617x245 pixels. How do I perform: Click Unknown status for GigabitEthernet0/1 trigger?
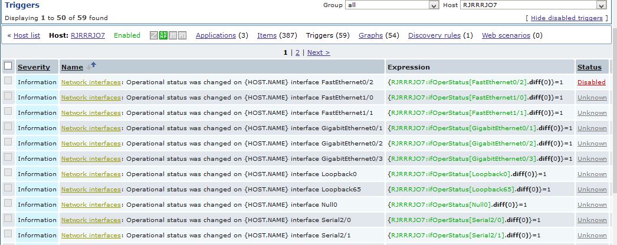[592, 128]
